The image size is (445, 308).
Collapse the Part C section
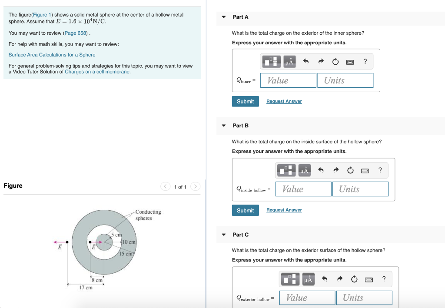[224, 235]
